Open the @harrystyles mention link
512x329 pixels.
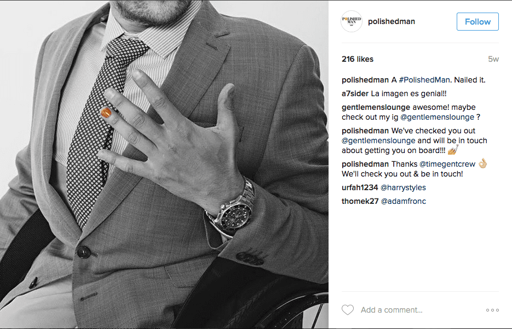coord(403,187)
